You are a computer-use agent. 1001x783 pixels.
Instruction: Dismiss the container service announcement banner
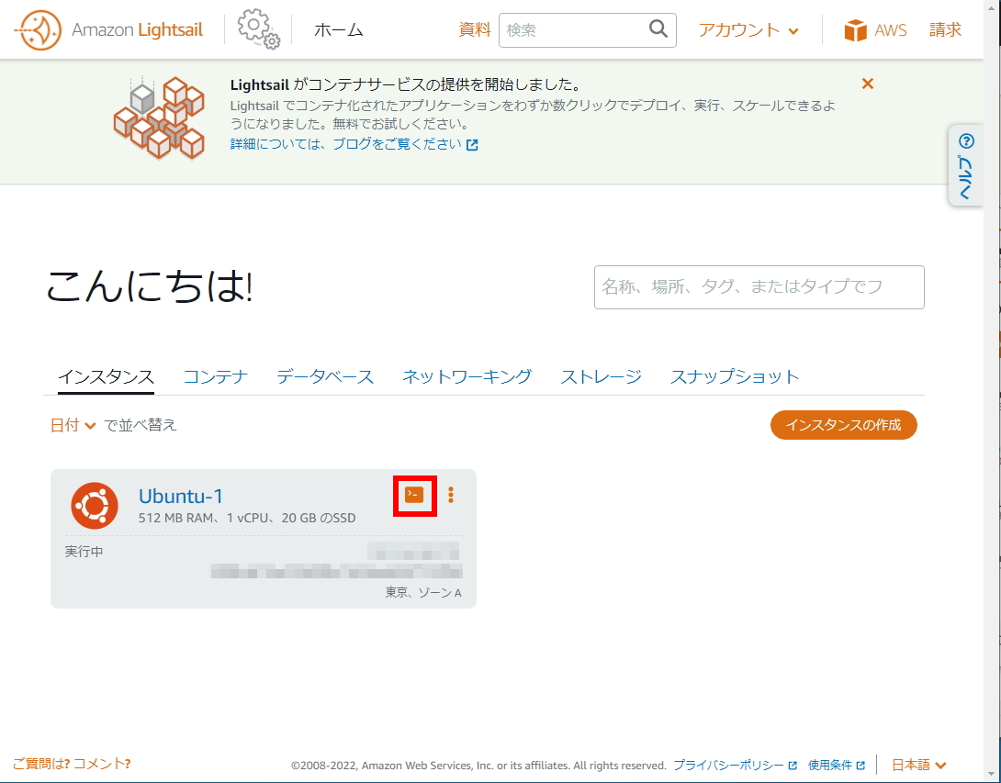click(867, 84)
